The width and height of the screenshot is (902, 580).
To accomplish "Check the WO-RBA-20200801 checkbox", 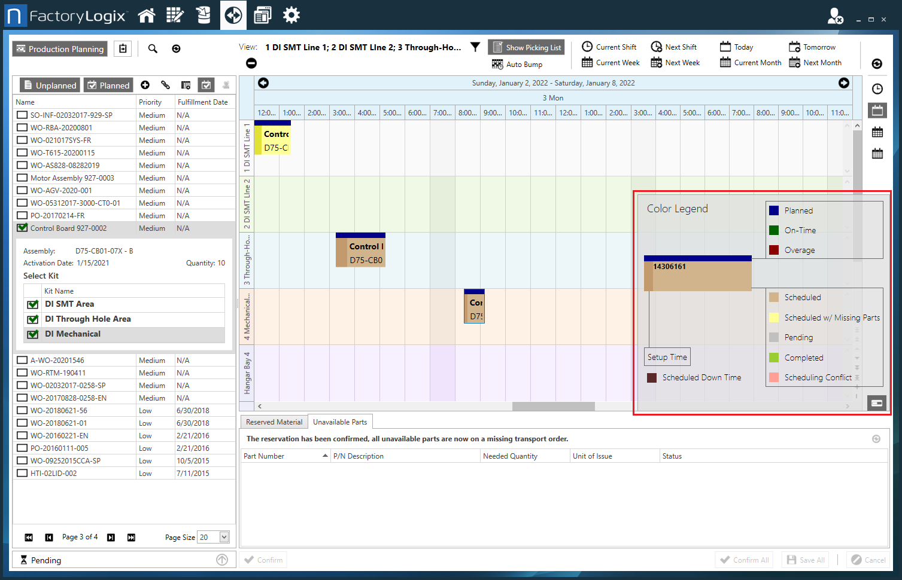I will pyautogui.click(x=22, y=127).
